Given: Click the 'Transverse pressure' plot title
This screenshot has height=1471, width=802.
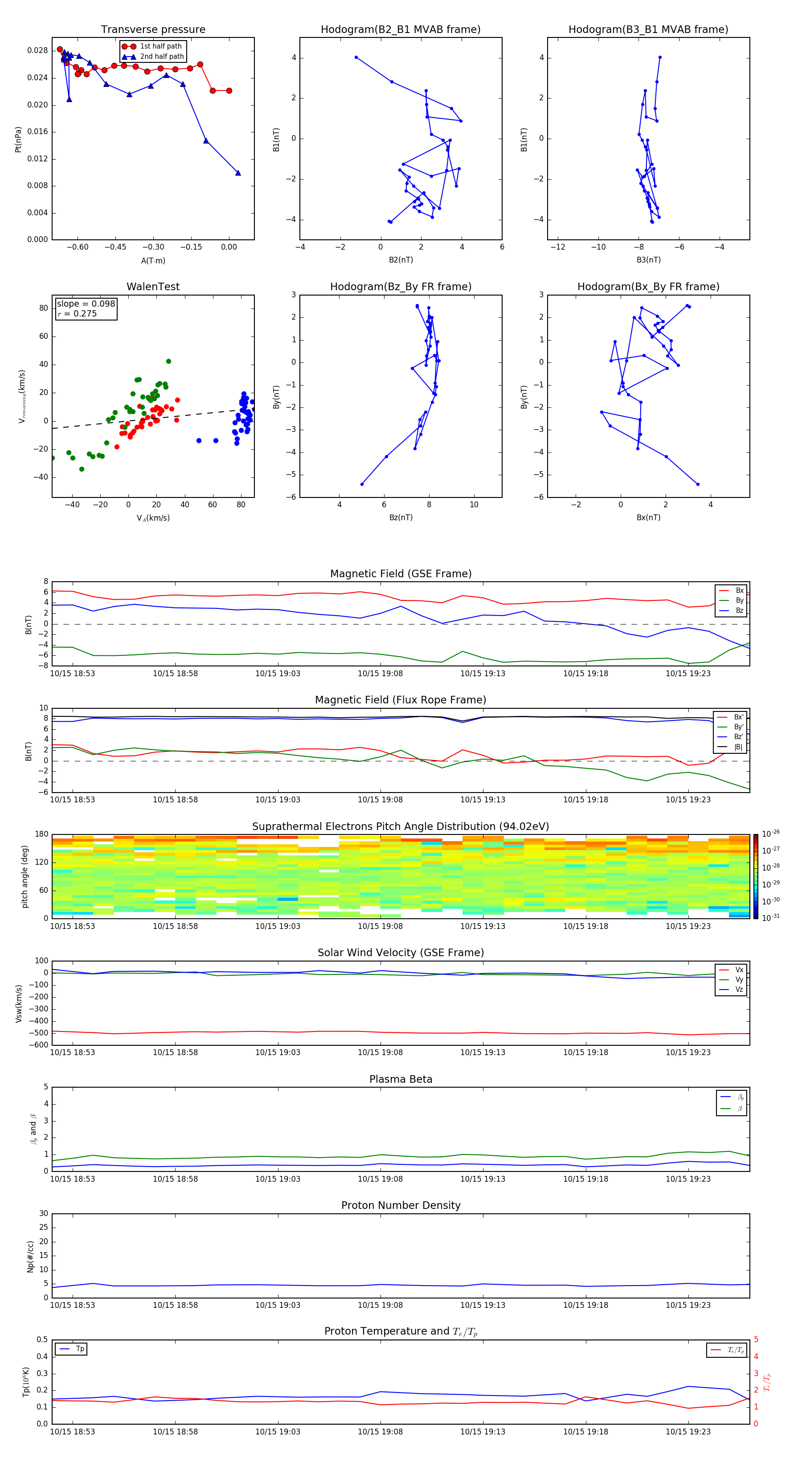Looking at the screenshot, I should pyautogui.click(x=153, y=30).
